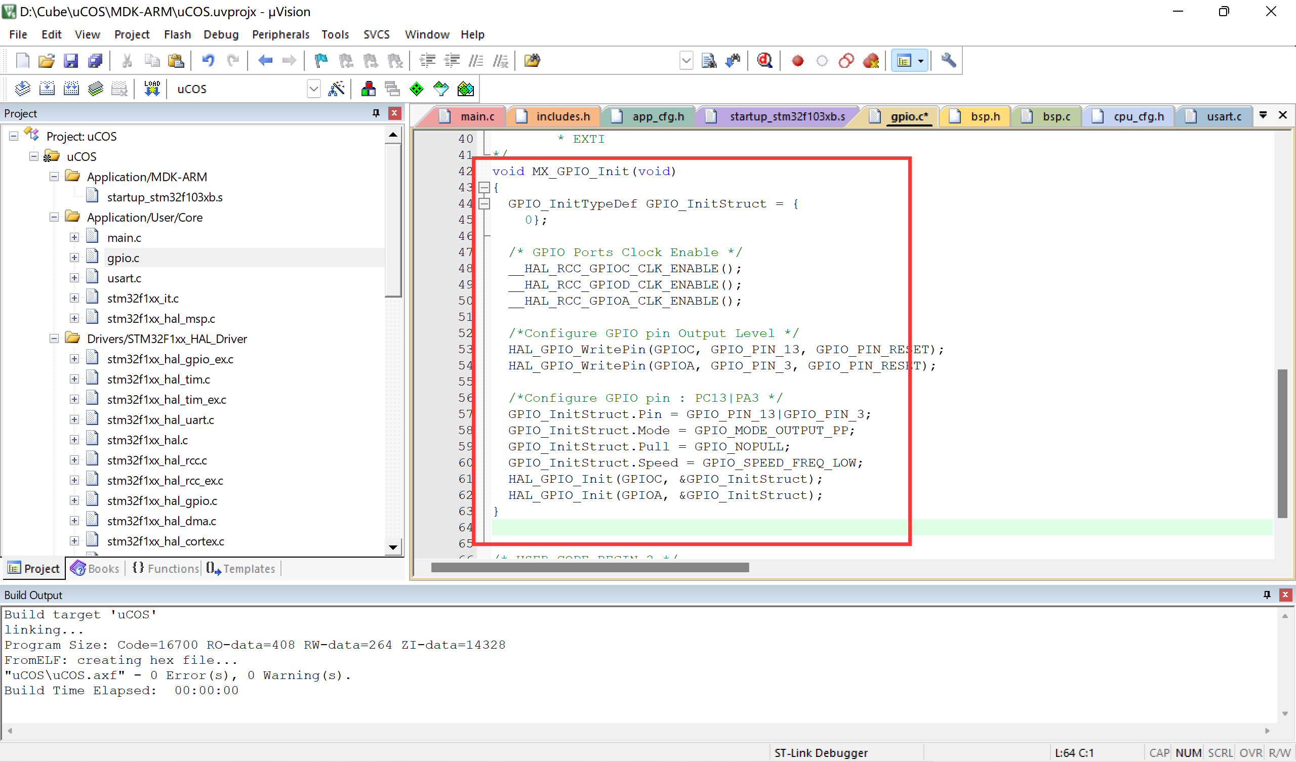Open the uCOS target selection dropdown
Viewport: 1296px width, 762px height.
[x=314, y=89]
